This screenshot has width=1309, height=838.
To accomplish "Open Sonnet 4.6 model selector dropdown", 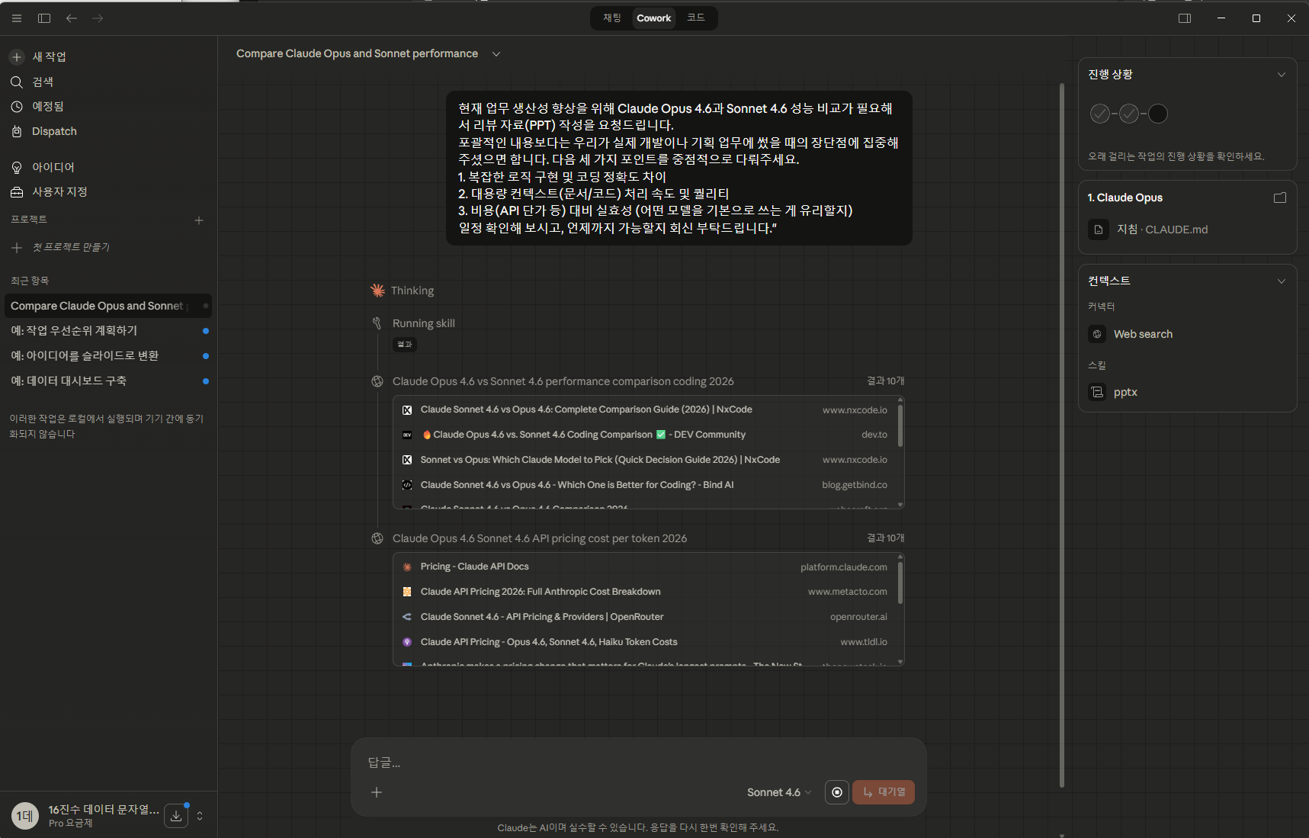I will coord(779,792).
